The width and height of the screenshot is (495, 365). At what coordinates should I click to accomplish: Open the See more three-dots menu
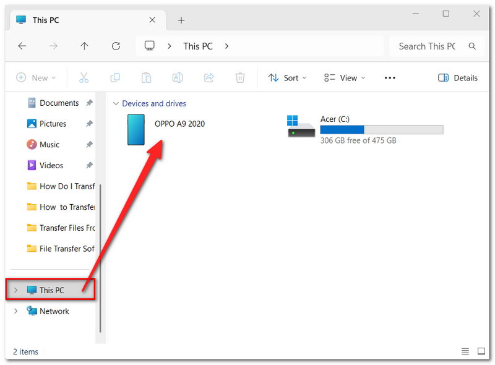tap(390, 78)
